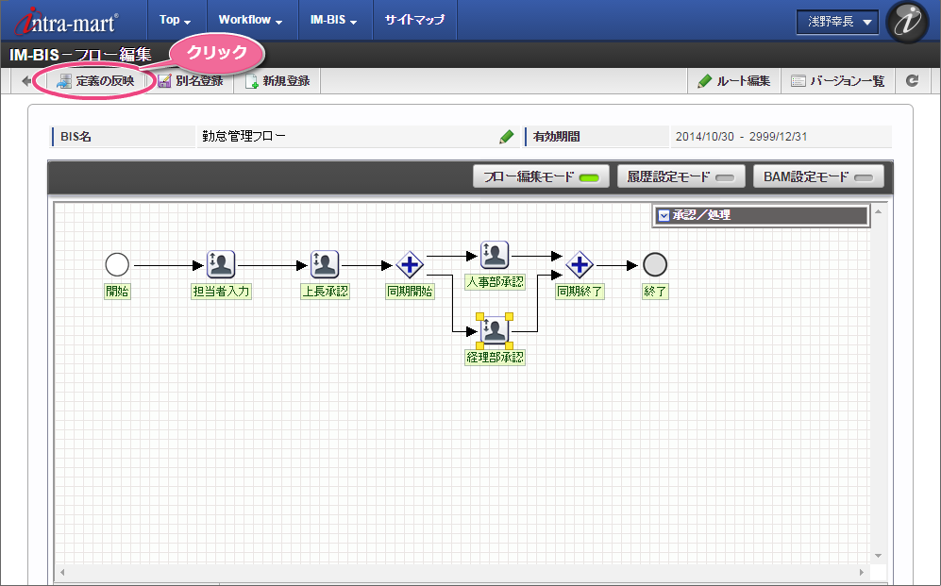This screenshot has width=941, height=586.
Task: Click the round i info icon
Action: click(x=907, y=22)
